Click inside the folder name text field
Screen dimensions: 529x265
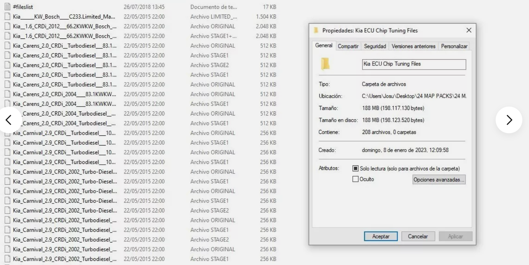click(x=414, y=64)
